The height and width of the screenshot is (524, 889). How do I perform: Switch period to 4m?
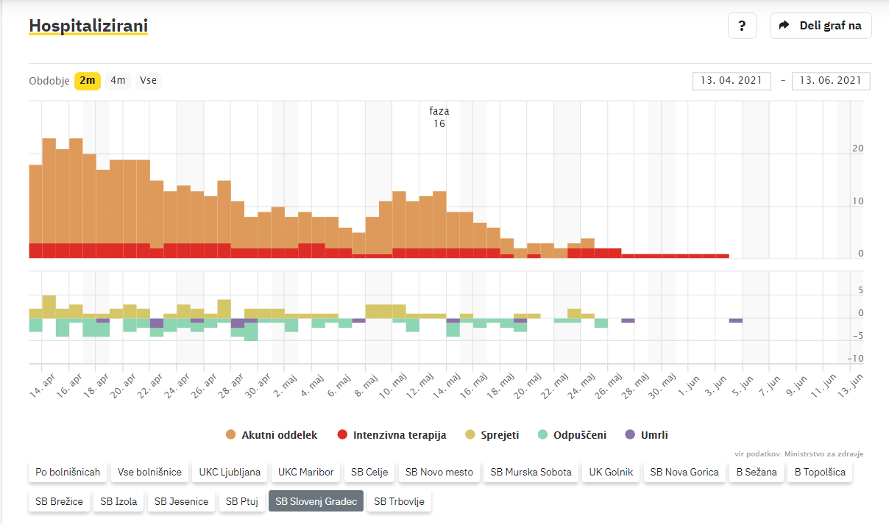(118, 81)
